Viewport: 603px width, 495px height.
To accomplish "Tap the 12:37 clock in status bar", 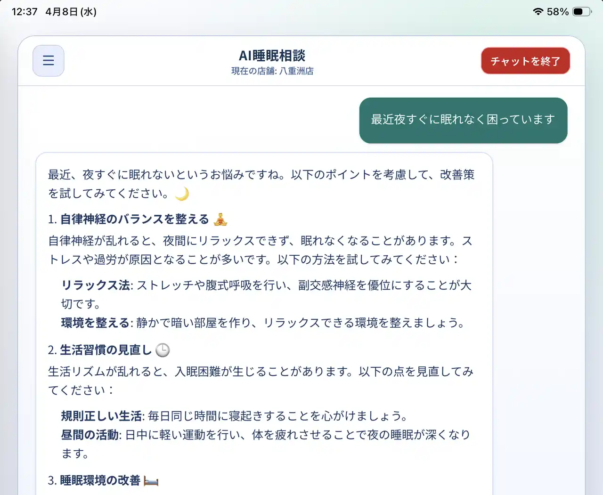I will tap(24, 12).
